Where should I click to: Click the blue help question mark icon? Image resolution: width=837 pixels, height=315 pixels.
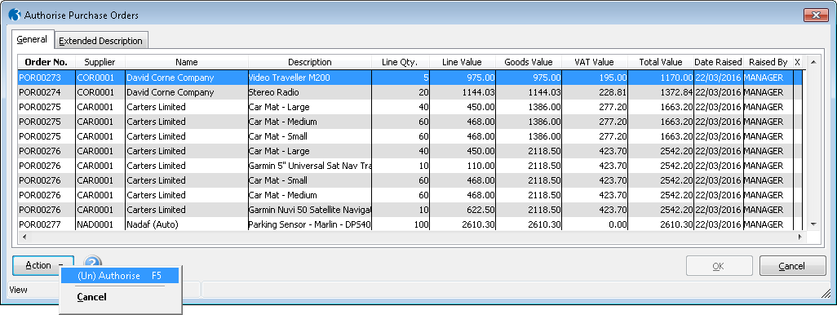pyautogui.click(x=92, y=263)
